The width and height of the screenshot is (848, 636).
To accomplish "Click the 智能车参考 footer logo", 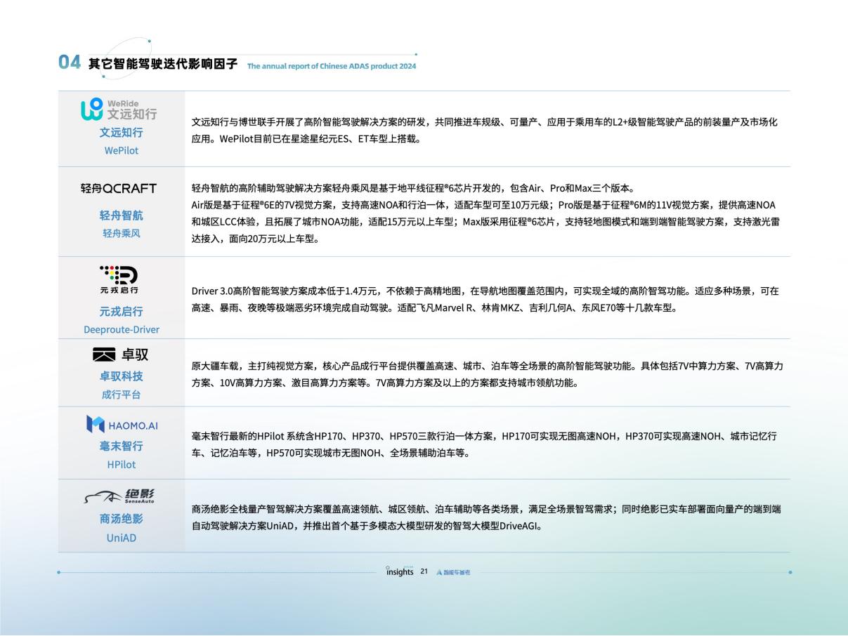I will tap(453, 572).
